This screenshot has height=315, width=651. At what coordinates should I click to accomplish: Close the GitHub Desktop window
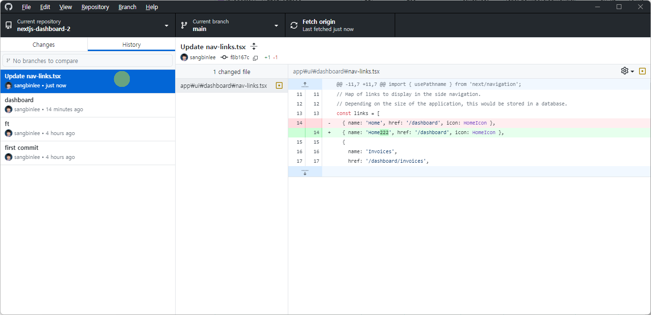click(x=640, y=7)
